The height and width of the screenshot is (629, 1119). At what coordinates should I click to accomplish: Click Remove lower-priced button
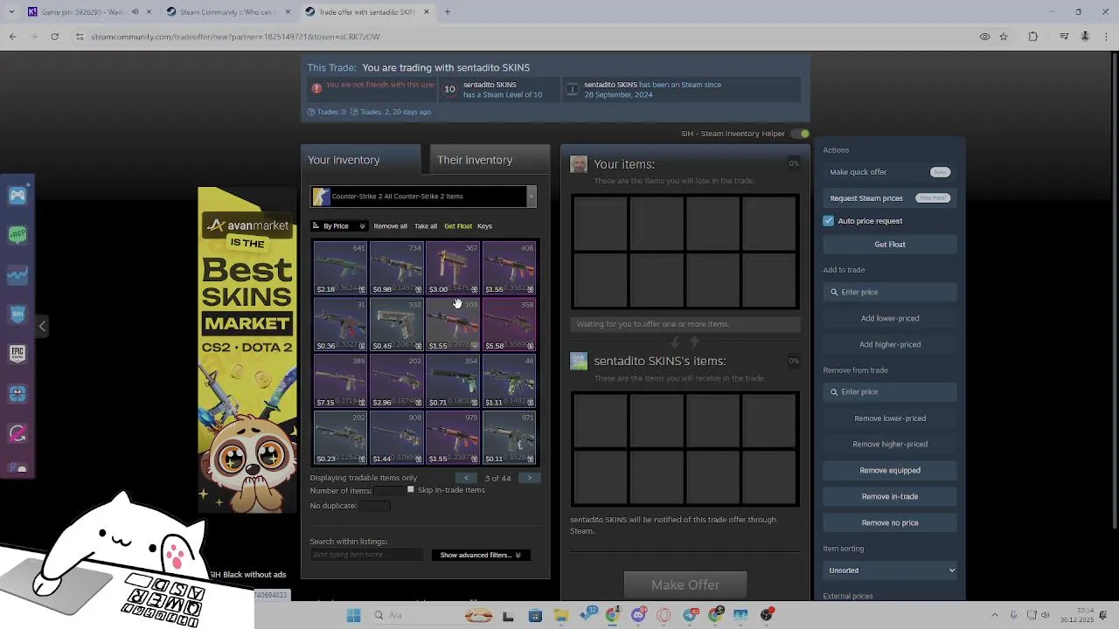point(890,418)
